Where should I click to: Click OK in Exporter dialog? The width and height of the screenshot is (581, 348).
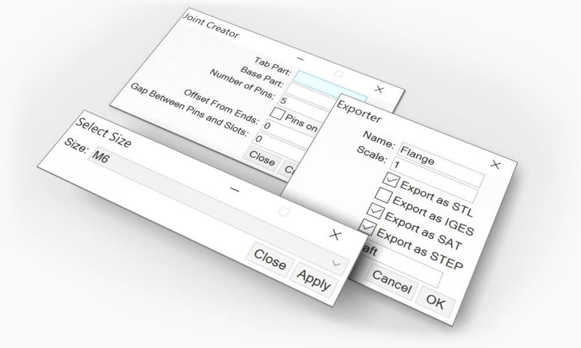coord(435,302)
